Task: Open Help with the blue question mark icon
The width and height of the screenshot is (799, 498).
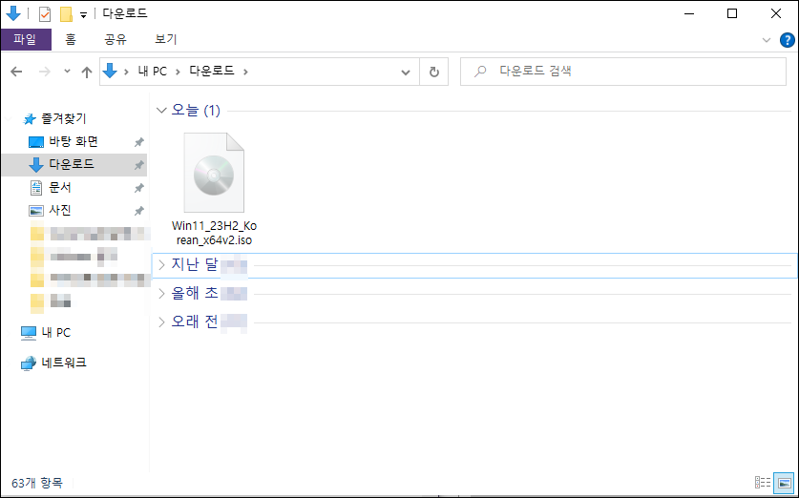Action: [787, 40]
